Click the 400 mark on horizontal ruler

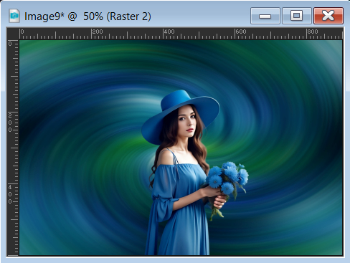point(169,32)
